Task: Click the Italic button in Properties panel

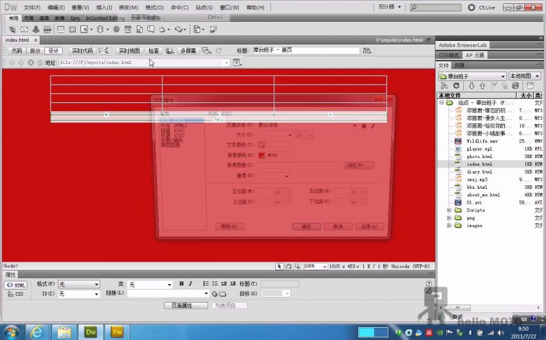Action: 190,284
